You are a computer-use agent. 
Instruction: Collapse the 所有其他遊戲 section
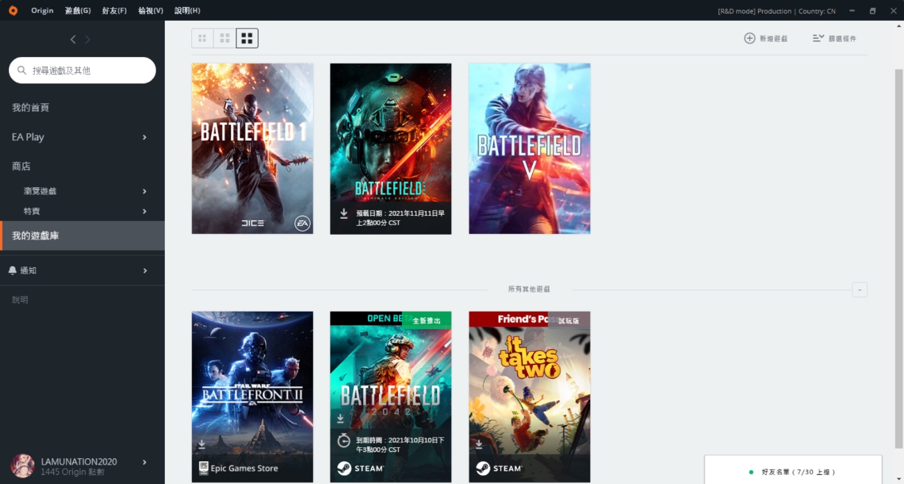point(859,290)
